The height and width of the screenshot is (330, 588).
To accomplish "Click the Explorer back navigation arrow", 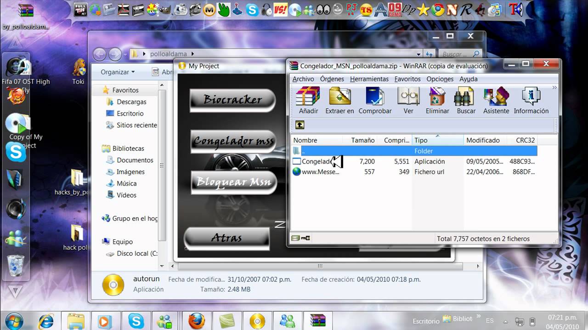I will click(x=100, y=54).
